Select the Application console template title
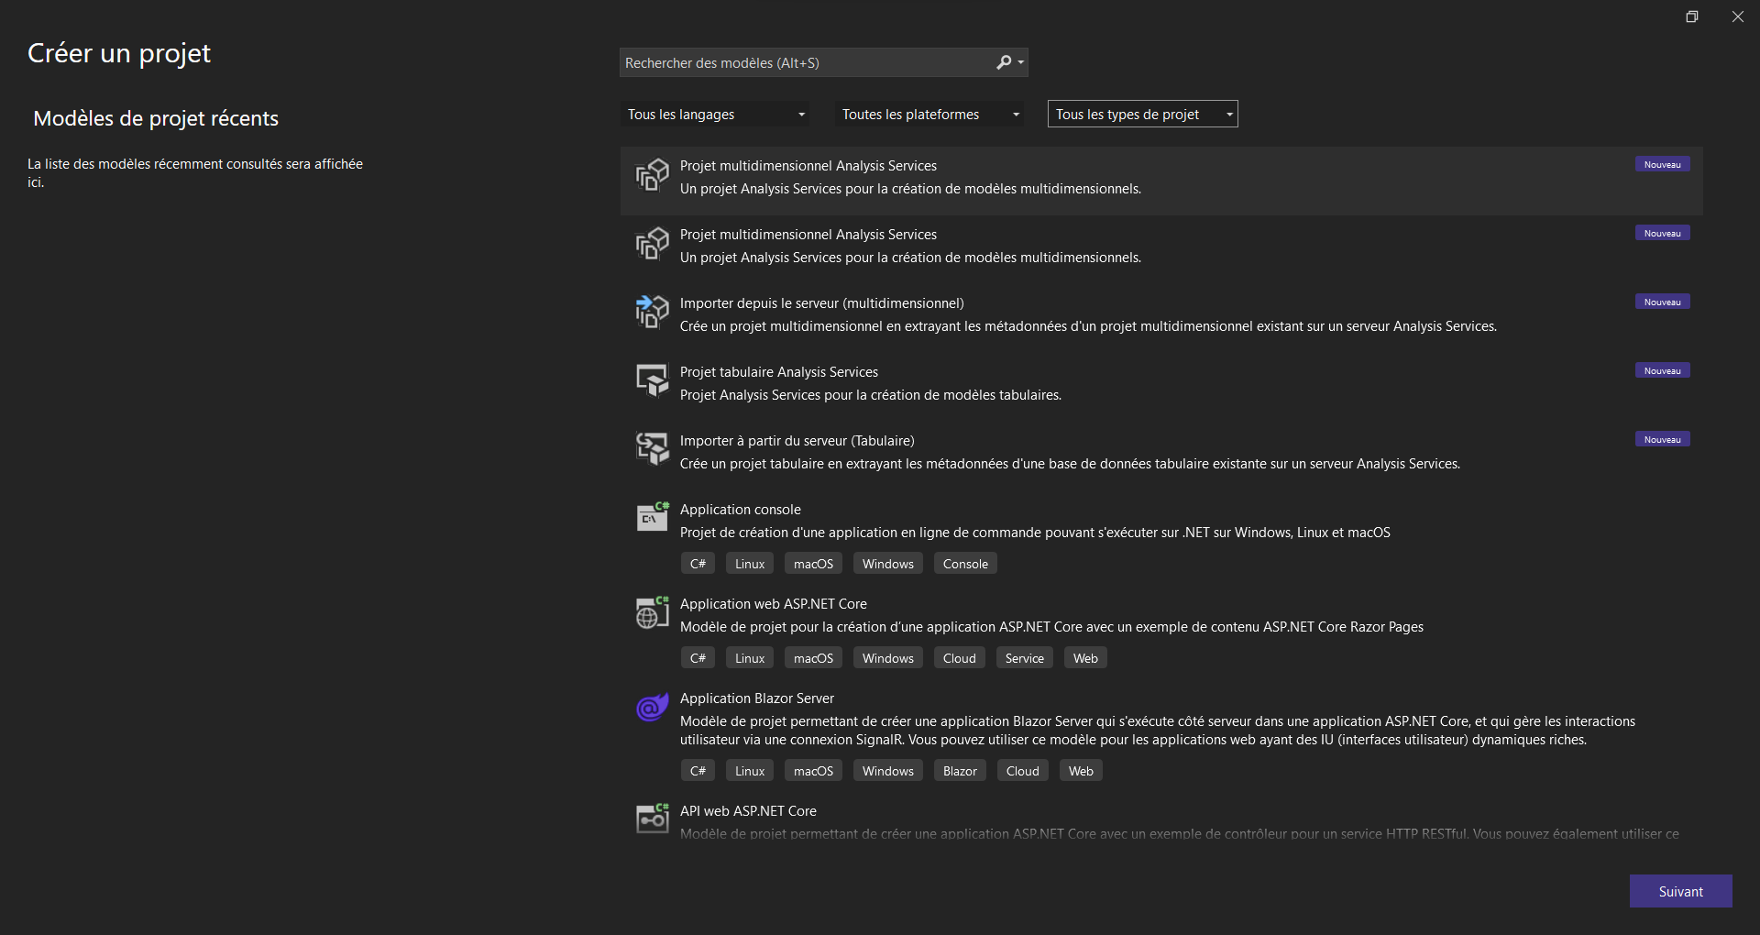This screenshot has width=1760, height=935. pos(741,510)
